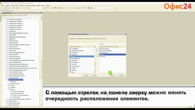The height and width of the screenshot is (110, 195).
Task: Open the Действия dropdown in configuration panel
Action: [x=5, y=15]
